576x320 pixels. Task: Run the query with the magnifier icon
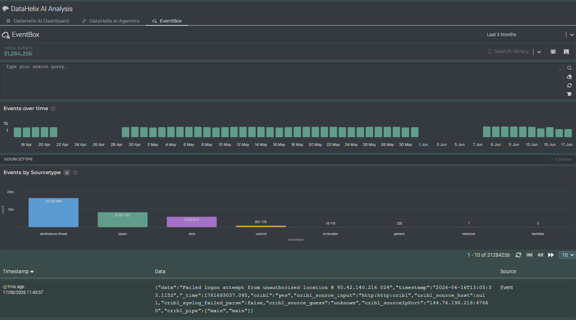(569, 68)
